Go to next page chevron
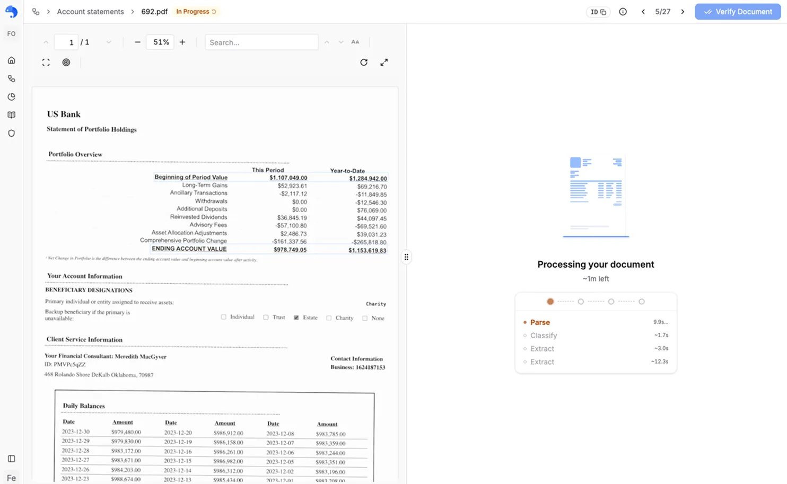 [x=109, y=42]
